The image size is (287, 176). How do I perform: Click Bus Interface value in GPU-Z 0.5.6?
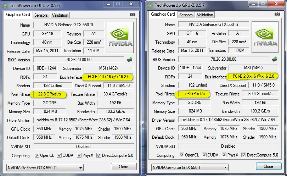point(108,77)
